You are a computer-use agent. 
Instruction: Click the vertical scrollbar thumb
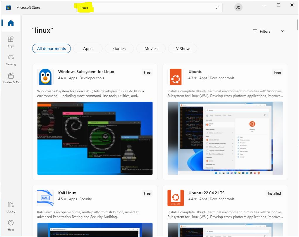(297, 25)
